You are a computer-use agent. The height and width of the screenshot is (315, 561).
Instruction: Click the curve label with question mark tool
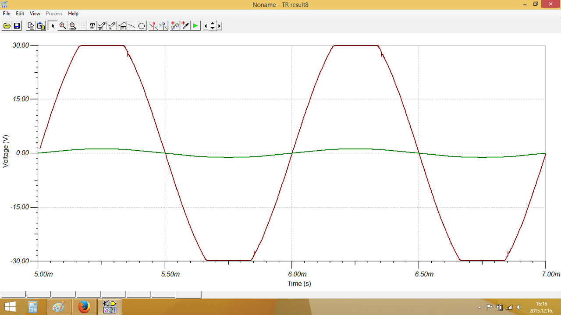click(x=112, y=26)
